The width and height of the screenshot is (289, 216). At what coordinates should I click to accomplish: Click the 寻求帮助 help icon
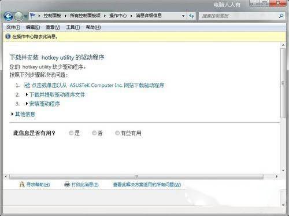[22, 184]
